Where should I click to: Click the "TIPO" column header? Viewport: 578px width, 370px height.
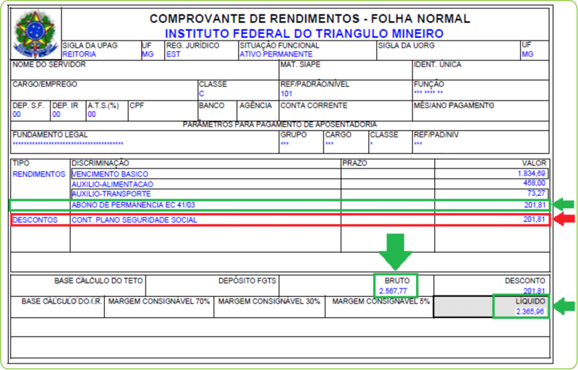[x=21, y=163]
